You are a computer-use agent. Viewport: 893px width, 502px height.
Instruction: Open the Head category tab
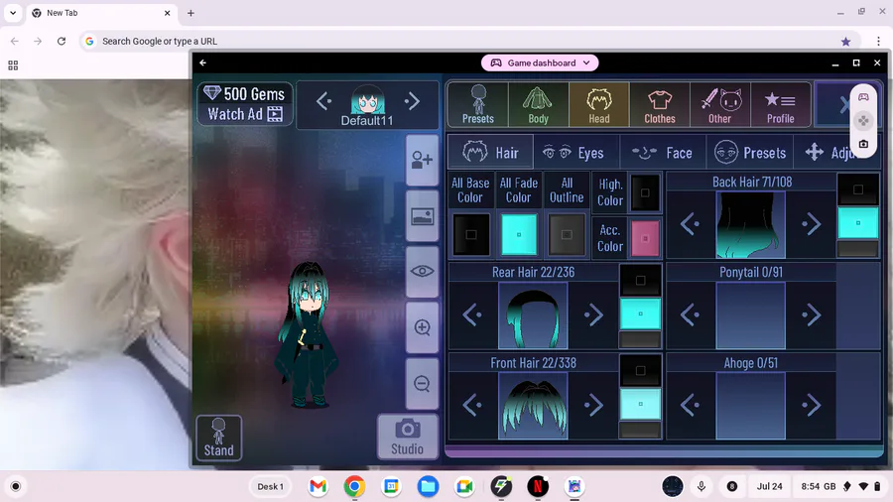(x=598, y=104)
